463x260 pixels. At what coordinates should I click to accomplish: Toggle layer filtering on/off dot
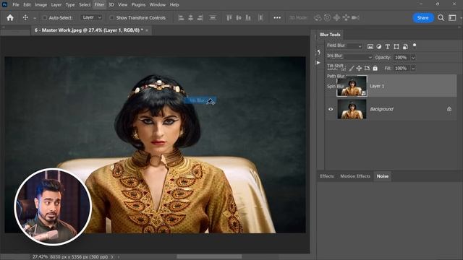pyautogui.click(x=415, y=45)
